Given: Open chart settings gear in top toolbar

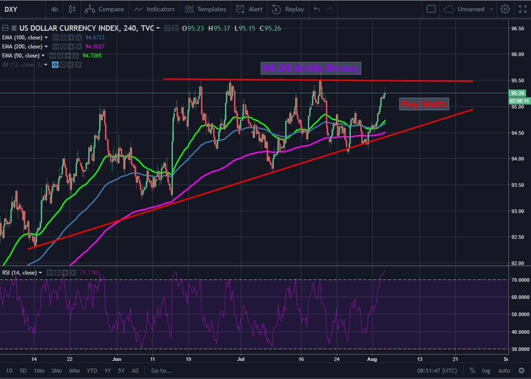Looking at the screenshot, I should pos(505,9).
